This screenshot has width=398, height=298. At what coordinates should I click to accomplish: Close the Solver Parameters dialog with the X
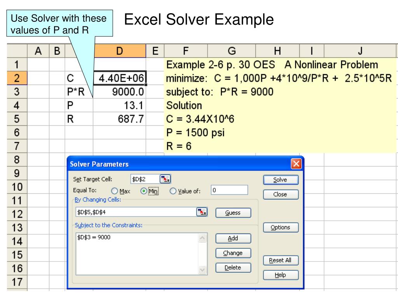coord(296,164)
